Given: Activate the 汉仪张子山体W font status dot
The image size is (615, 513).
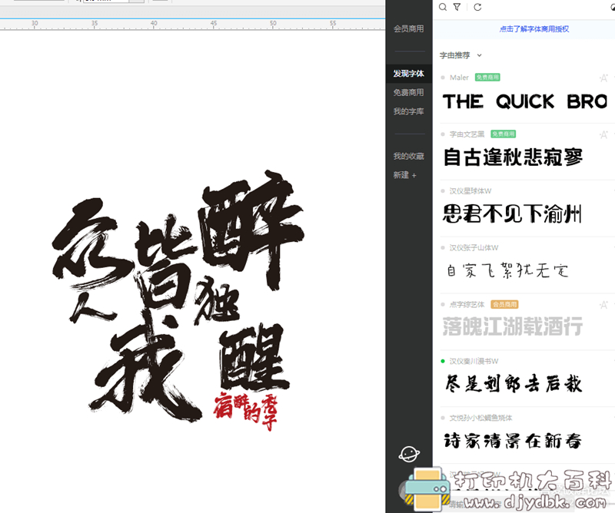Looking at the screenshot, I should [443, 248].
